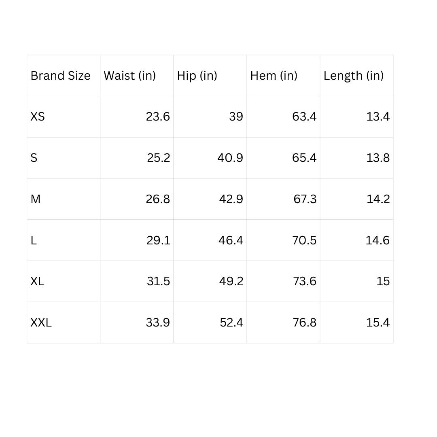Click the length value 14.6
The height and width of the screenshot is (437, 437).
tap(378, 240)
